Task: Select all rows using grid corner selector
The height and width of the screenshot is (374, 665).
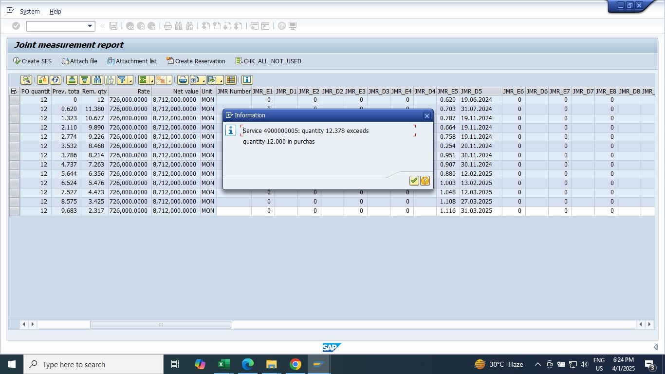Action: point(14,91)
